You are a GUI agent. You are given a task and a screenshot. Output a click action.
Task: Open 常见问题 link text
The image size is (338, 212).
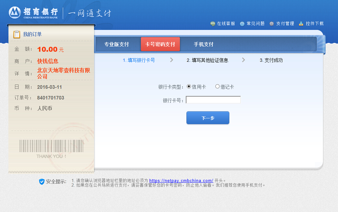point(256,24)
